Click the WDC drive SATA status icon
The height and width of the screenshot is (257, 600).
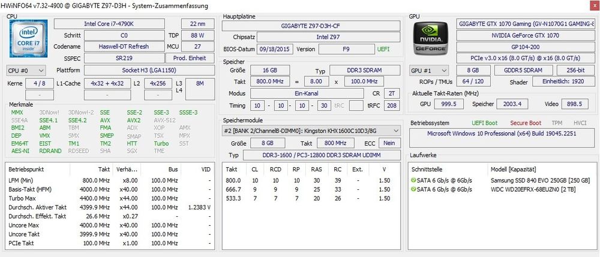[x=413, y=189]
